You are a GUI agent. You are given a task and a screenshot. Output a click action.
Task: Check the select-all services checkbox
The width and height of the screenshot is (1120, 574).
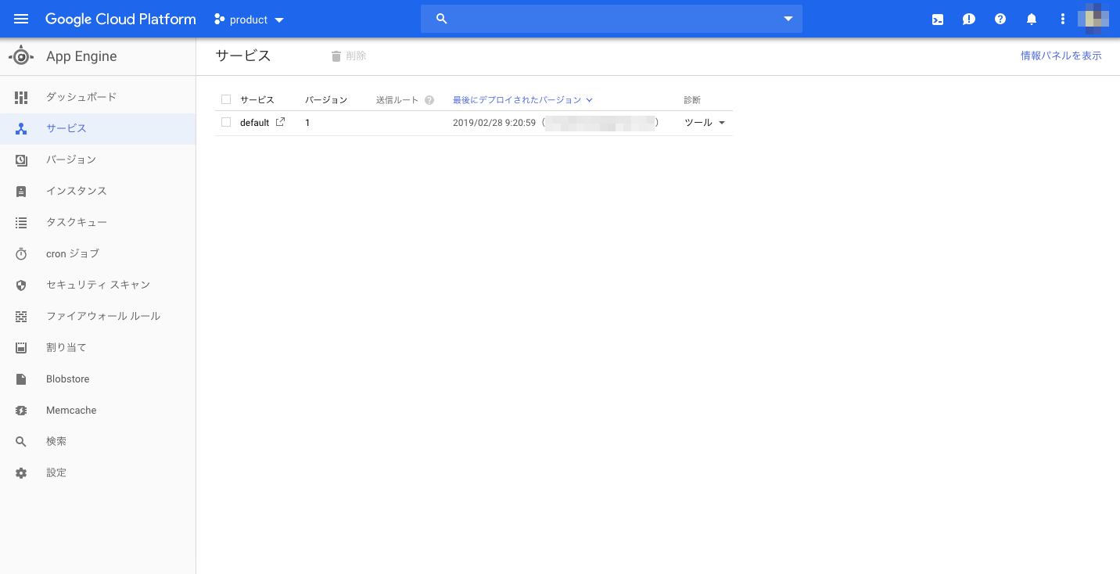[x=226, y=99]
